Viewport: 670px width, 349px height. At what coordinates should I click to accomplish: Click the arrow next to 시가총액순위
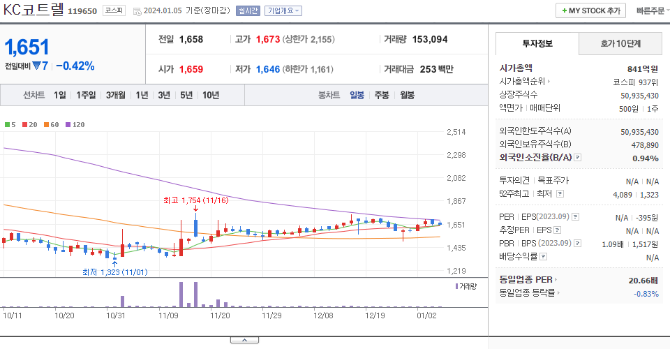pyautogui.click(x=549, y=81)
